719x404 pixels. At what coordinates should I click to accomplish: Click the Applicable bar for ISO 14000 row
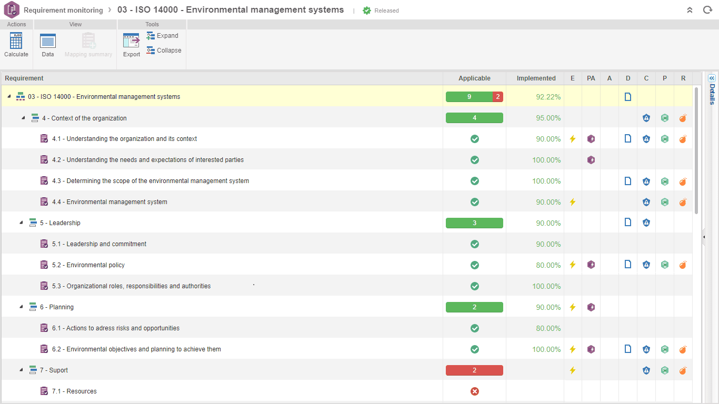point(474,97)
